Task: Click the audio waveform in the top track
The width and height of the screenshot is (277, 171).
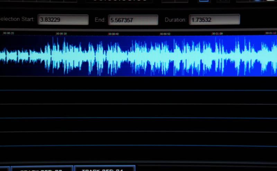Action: tap(138, 55)
